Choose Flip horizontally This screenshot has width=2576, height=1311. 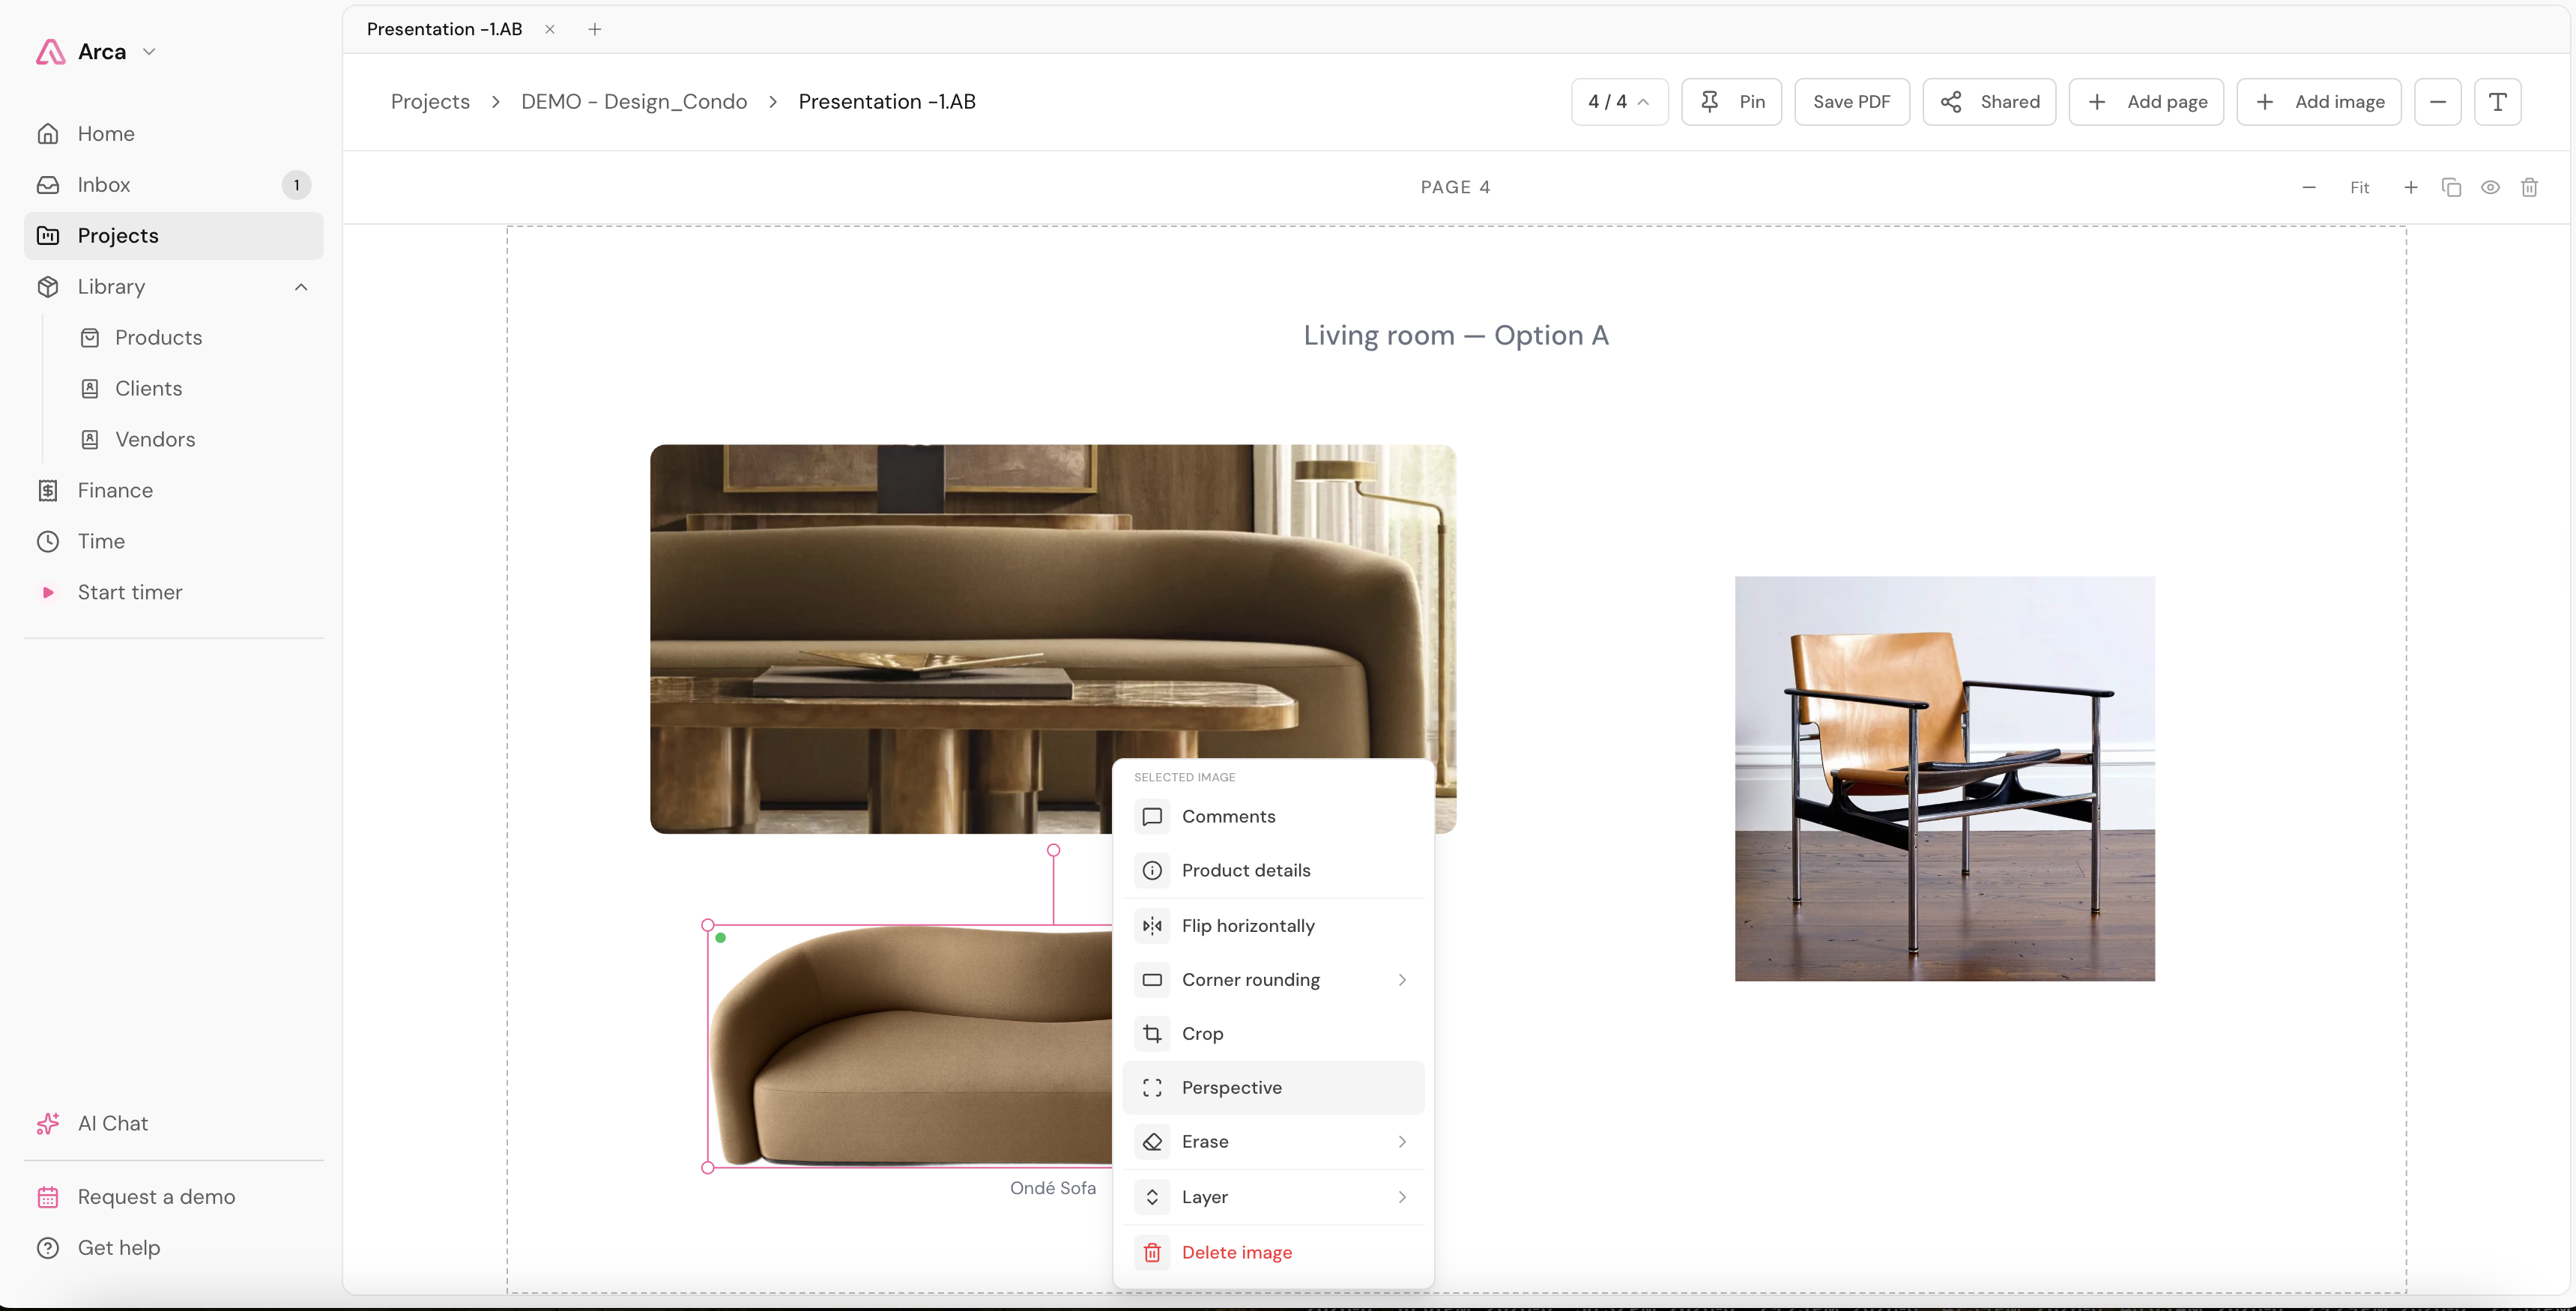point(1273,926)
